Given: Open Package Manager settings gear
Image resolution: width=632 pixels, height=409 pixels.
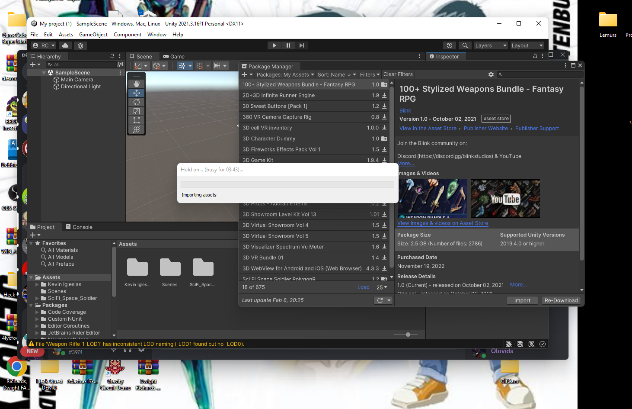Looking at the screenshot, I should click(x=491, y=74).
